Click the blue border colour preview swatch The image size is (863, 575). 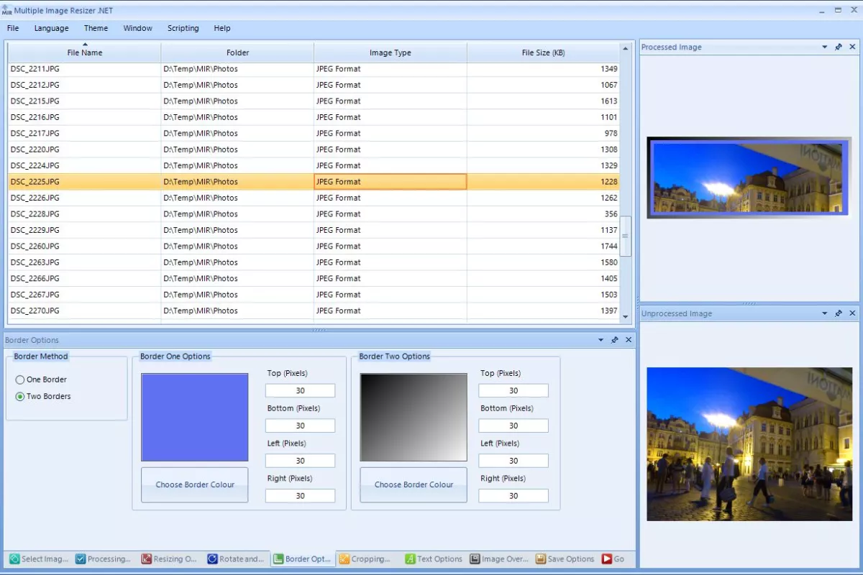coord(194,417)
